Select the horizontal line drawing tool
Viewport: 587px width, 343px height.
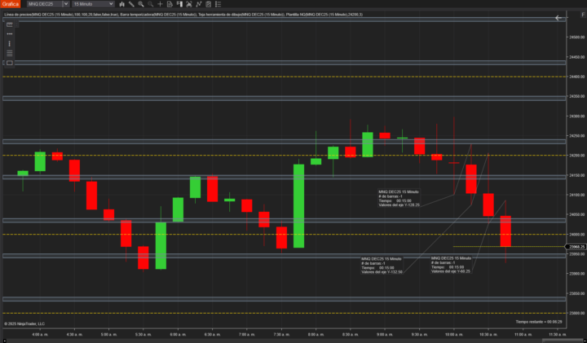pos(10,34)
